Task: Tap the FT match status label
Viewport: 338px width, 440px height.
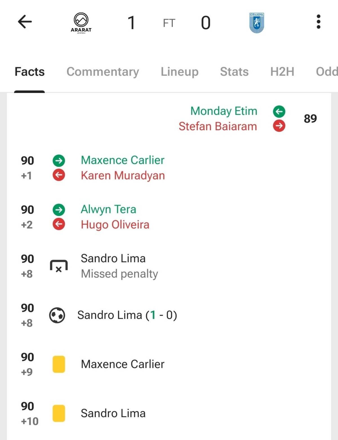Action: [169, 23]
